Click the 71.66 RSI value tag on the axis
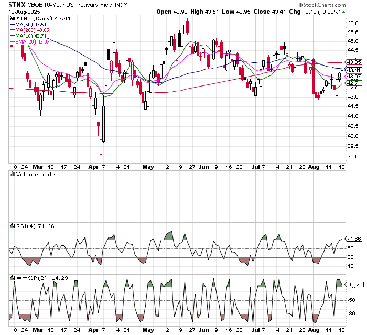This screenshot has height=335, width=367. pos(354,239)
